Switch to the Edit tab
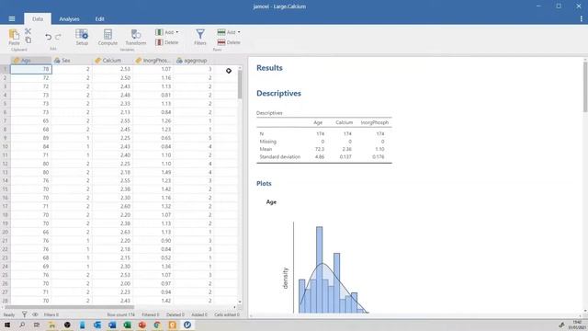Screen dimensions: 588x331 [100, 18]
